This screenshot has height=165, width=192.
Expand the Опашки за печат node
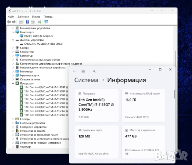point(13,79)
